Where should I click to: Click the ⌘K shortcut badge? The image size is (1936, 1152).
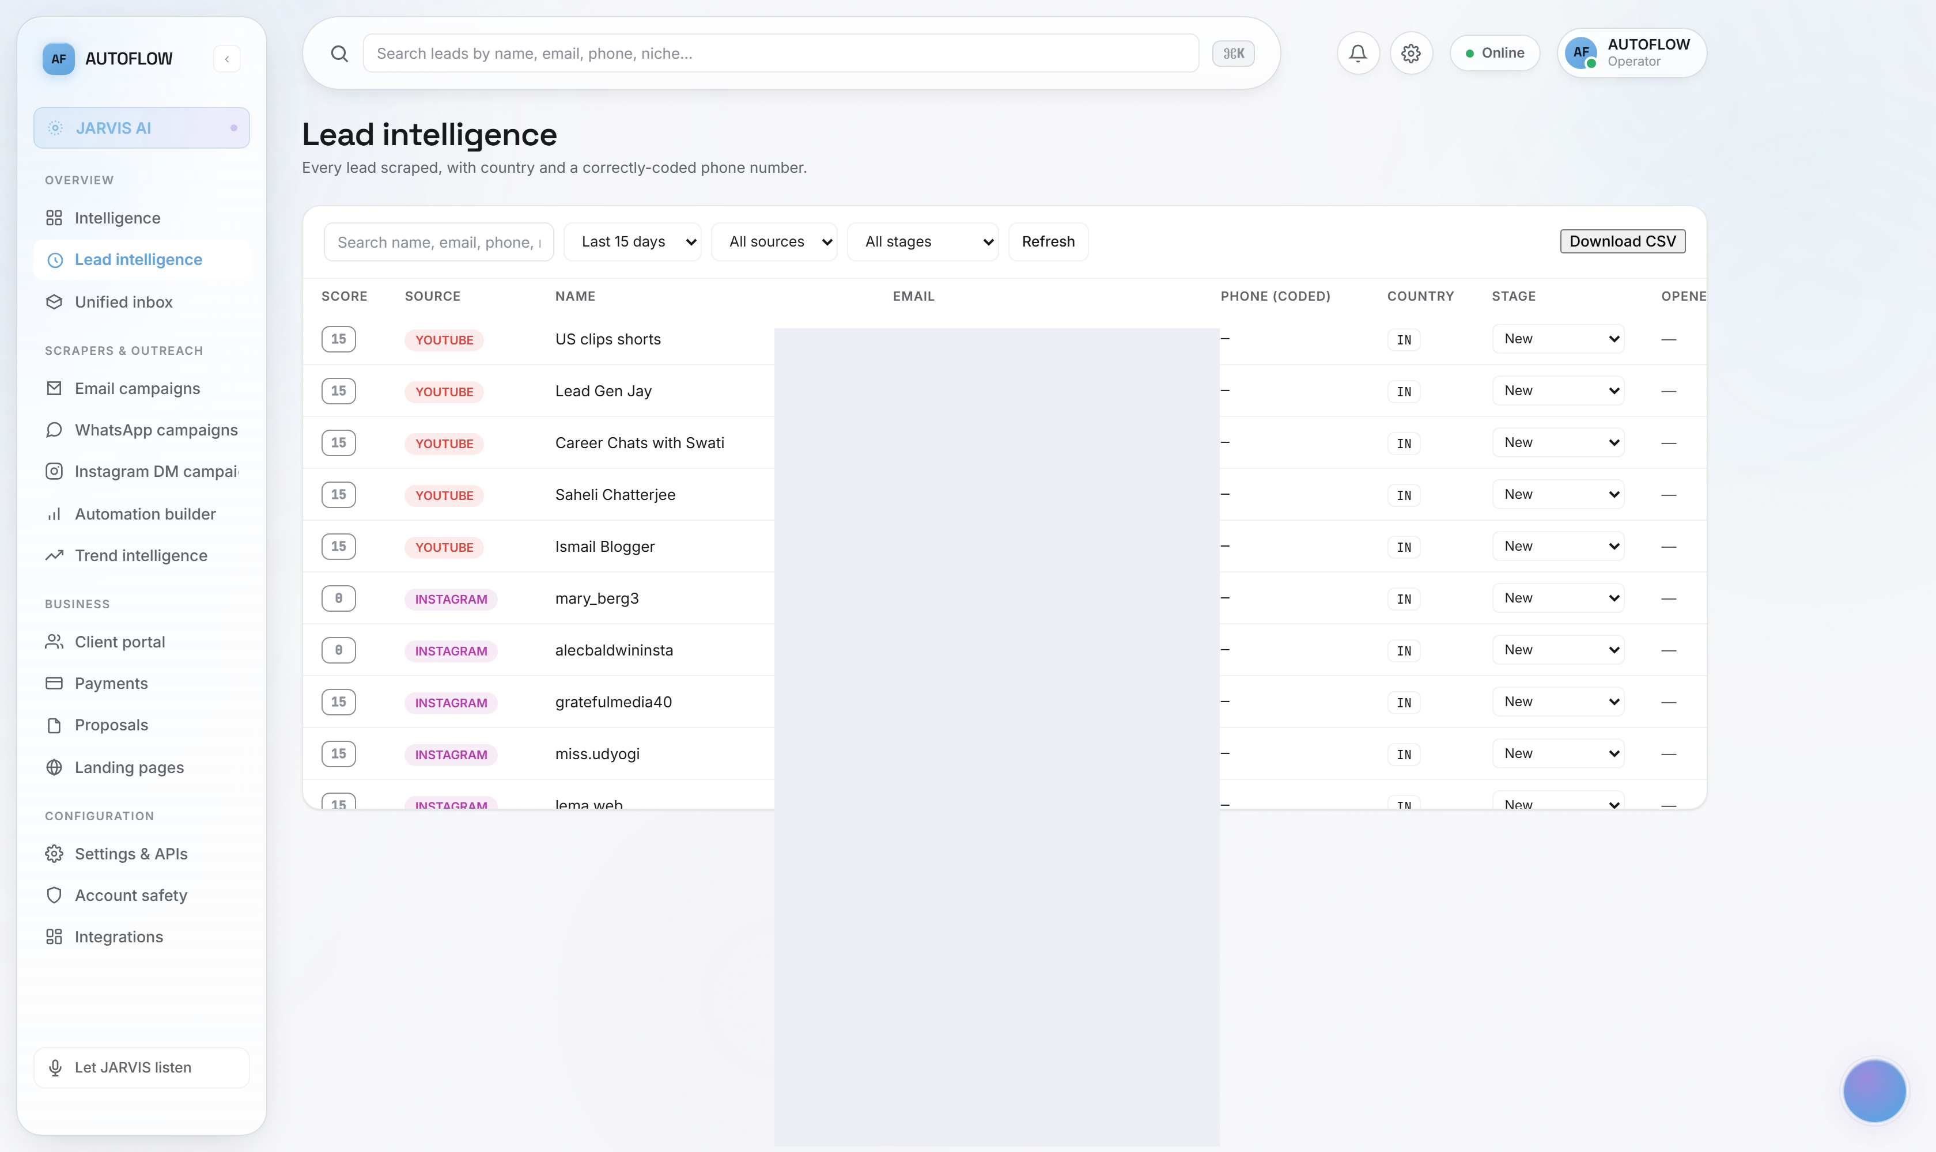[x=1233, y=54]
